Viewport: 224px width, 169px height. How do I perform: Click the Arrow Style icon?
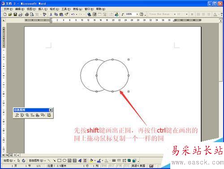(124, 161)
